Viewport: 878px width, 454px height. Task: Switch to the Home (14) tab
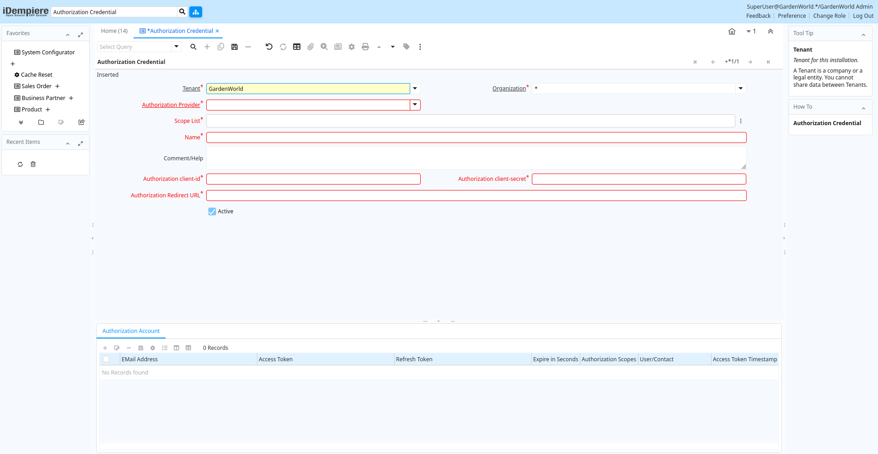pos(114,31)
